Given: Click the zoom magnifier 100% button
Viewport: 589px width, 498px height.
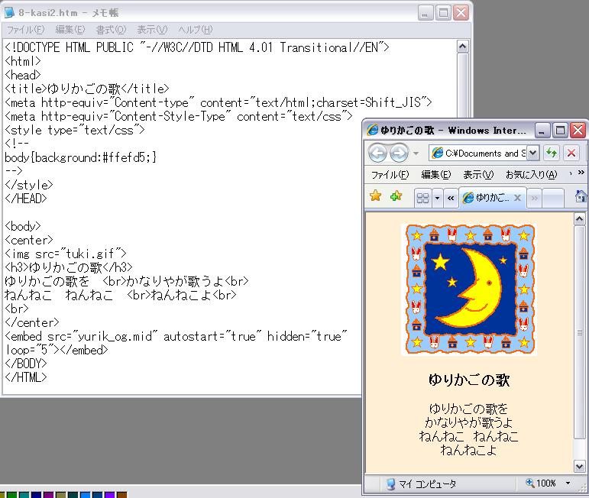Looking at the screenshot, I should 541,483.
